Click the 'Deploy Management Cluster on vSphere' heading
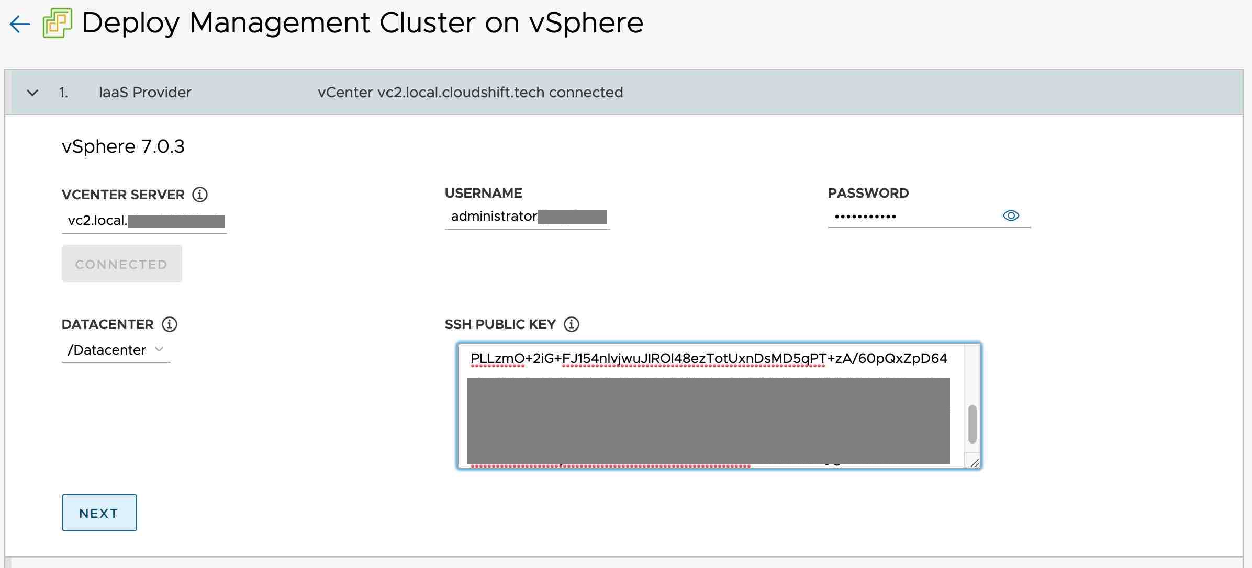 [x=363, y=23]
